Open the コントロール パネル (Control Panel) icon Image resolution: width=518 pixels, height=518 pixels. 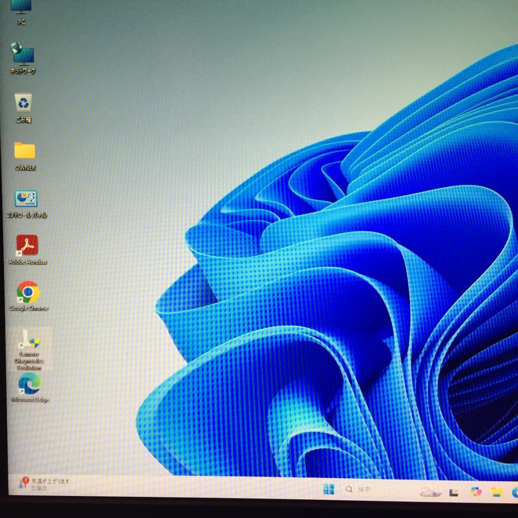26,200
